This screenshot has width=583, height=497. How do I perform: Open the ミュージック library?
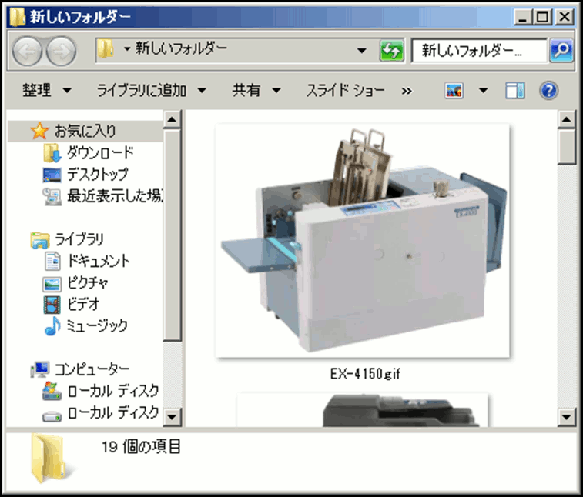[97, 326]
